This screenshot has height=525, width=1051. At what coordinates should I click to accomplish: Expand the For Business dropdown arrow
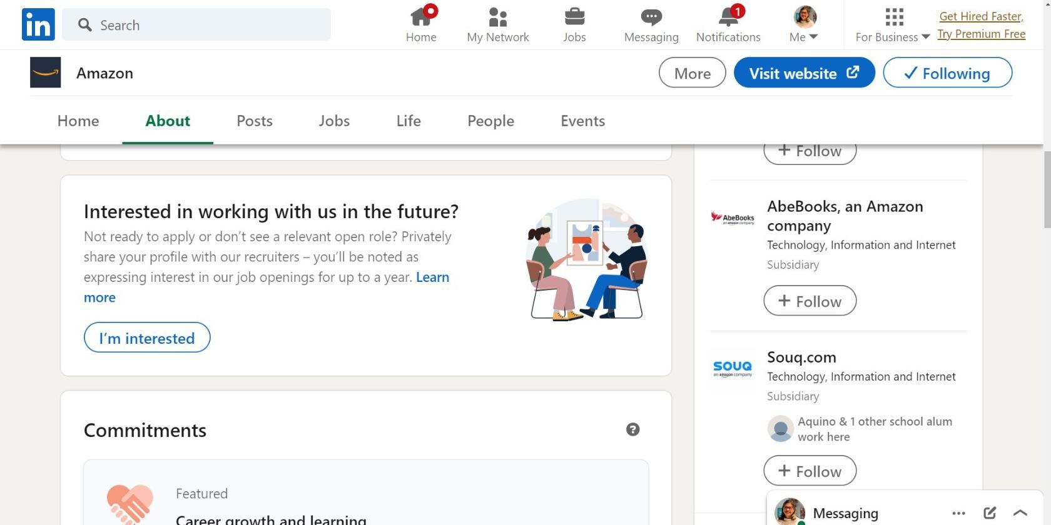click(x=926, y=37)
